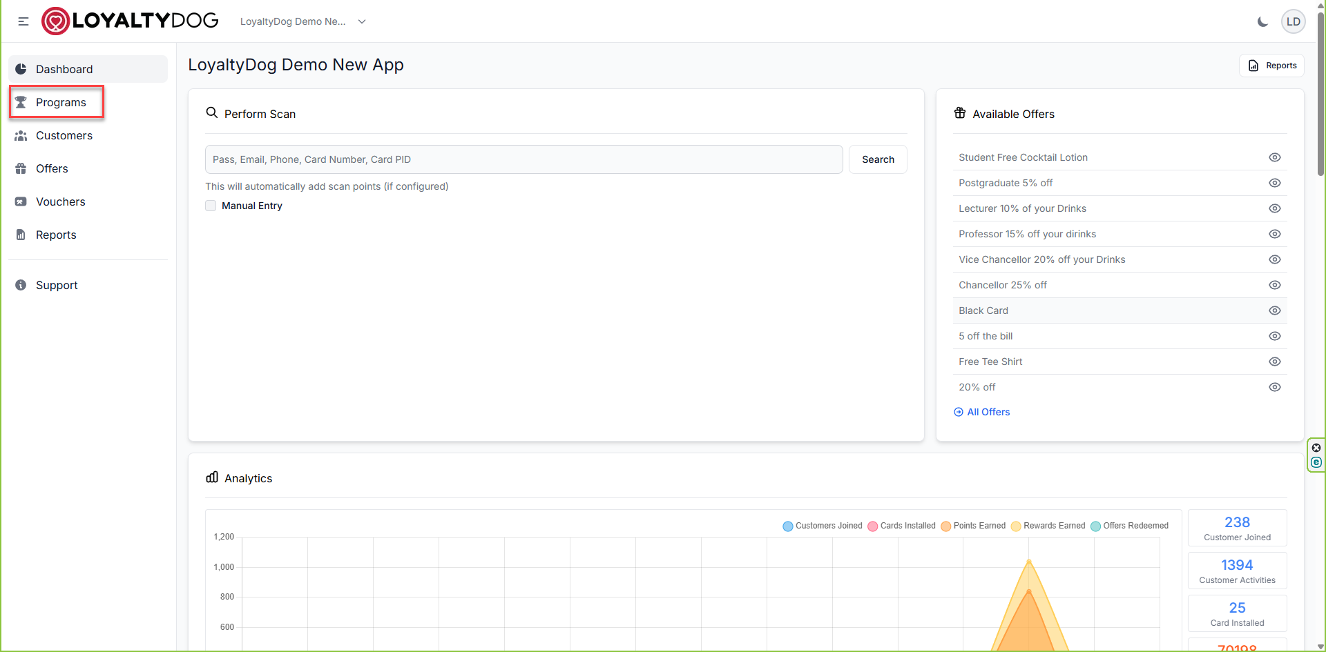The width and height of the screenshot is (1326, 652).
Task: View 5 off the bill eye icon
Action: pyautogui.click(x=1275, y=336)
